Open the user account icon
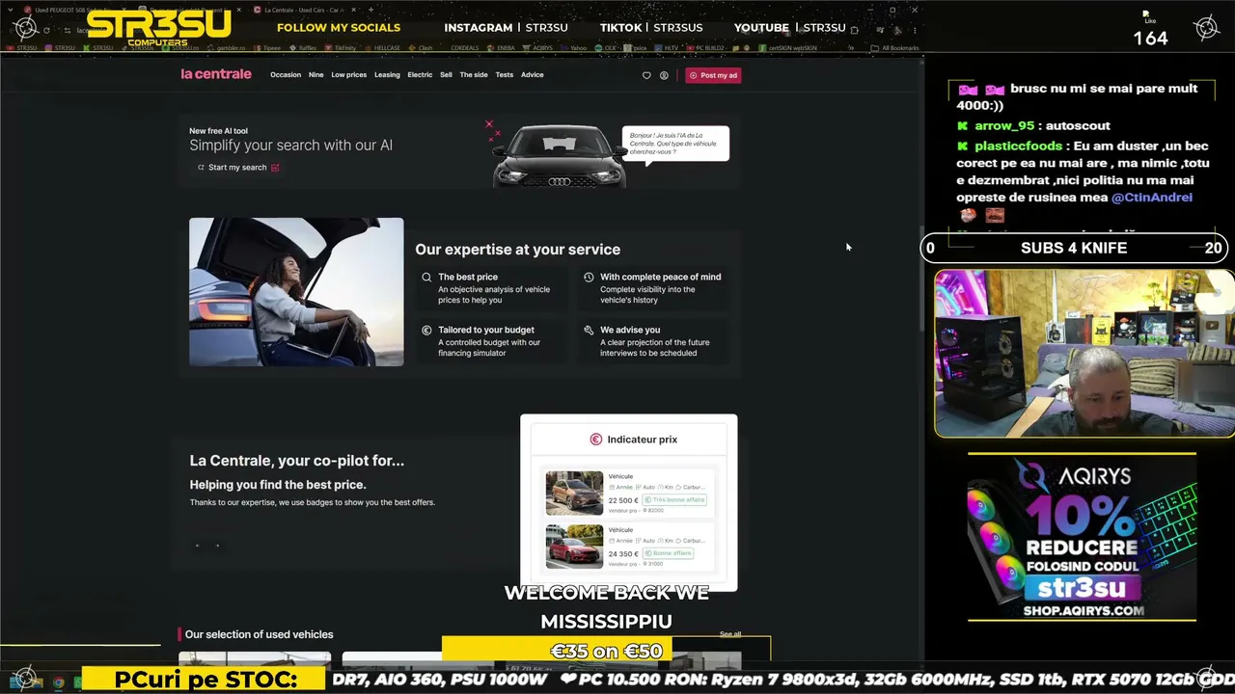This screenshot has height=694, width=1235. point(664,75)
